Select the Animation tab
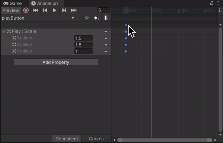Viewport: 223px width, 143px height. click(x=45, y=3)
